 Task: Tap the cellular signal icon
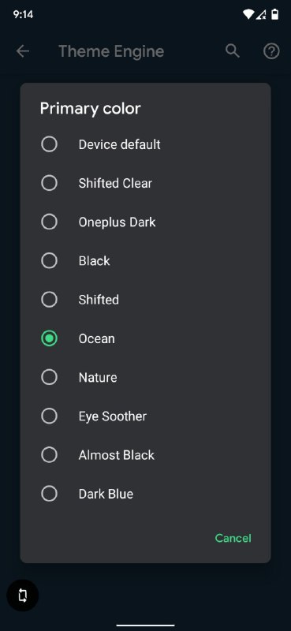click(261, 15)
